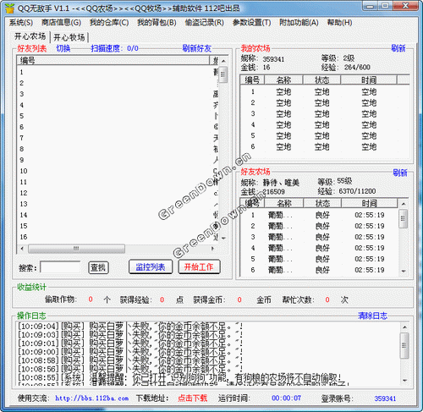The image size is (423, 412).
Task: Select friend list row 16
Action: [118, 237]
